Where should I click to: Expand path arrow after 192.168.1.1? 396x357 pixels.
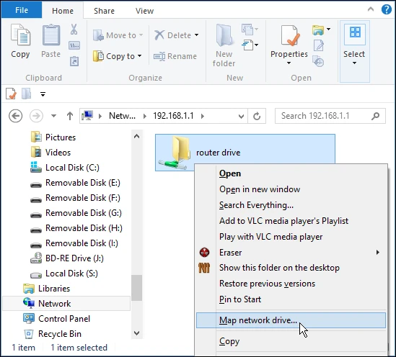click(x=202, y=116)
